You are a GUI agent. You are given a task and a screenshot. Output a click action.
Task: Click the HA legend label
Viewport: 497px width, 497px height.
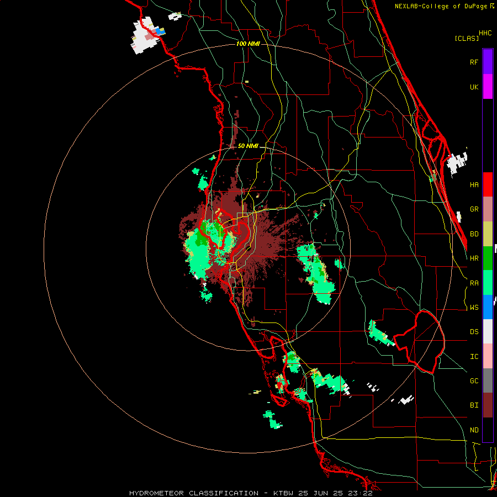[x=474, y=184]
